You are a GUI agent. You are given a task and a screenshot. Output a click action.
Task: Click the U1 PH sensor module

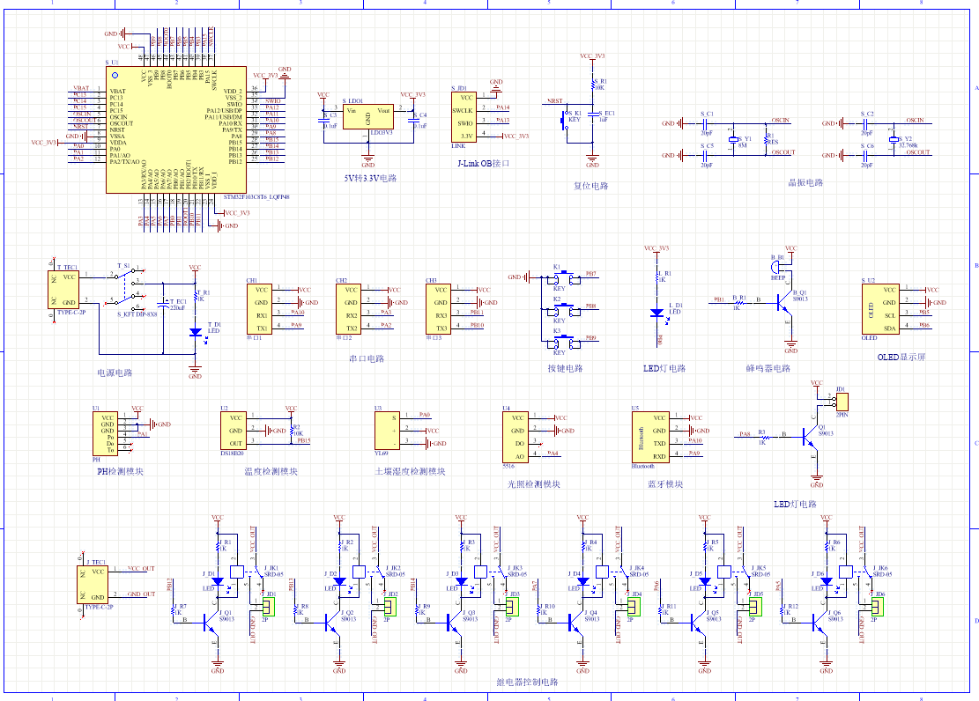pos(107,433)
